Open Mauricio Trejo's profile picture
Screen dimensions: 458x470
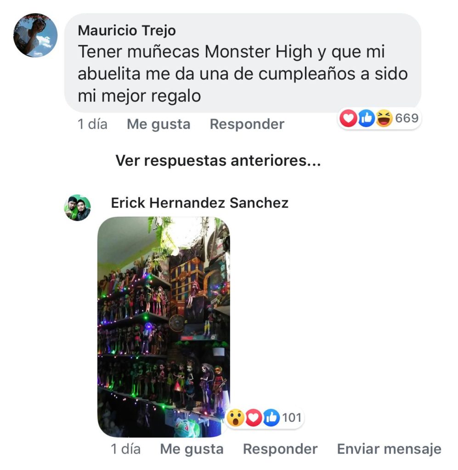click(x=35, y=35)
